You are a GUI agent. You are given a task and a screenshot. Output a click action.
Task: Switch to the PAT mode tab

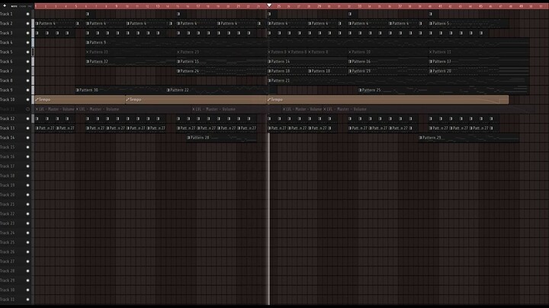30,6
